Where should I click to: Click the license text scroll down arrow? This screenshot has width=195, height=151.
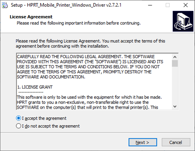(x=175, y=106)
